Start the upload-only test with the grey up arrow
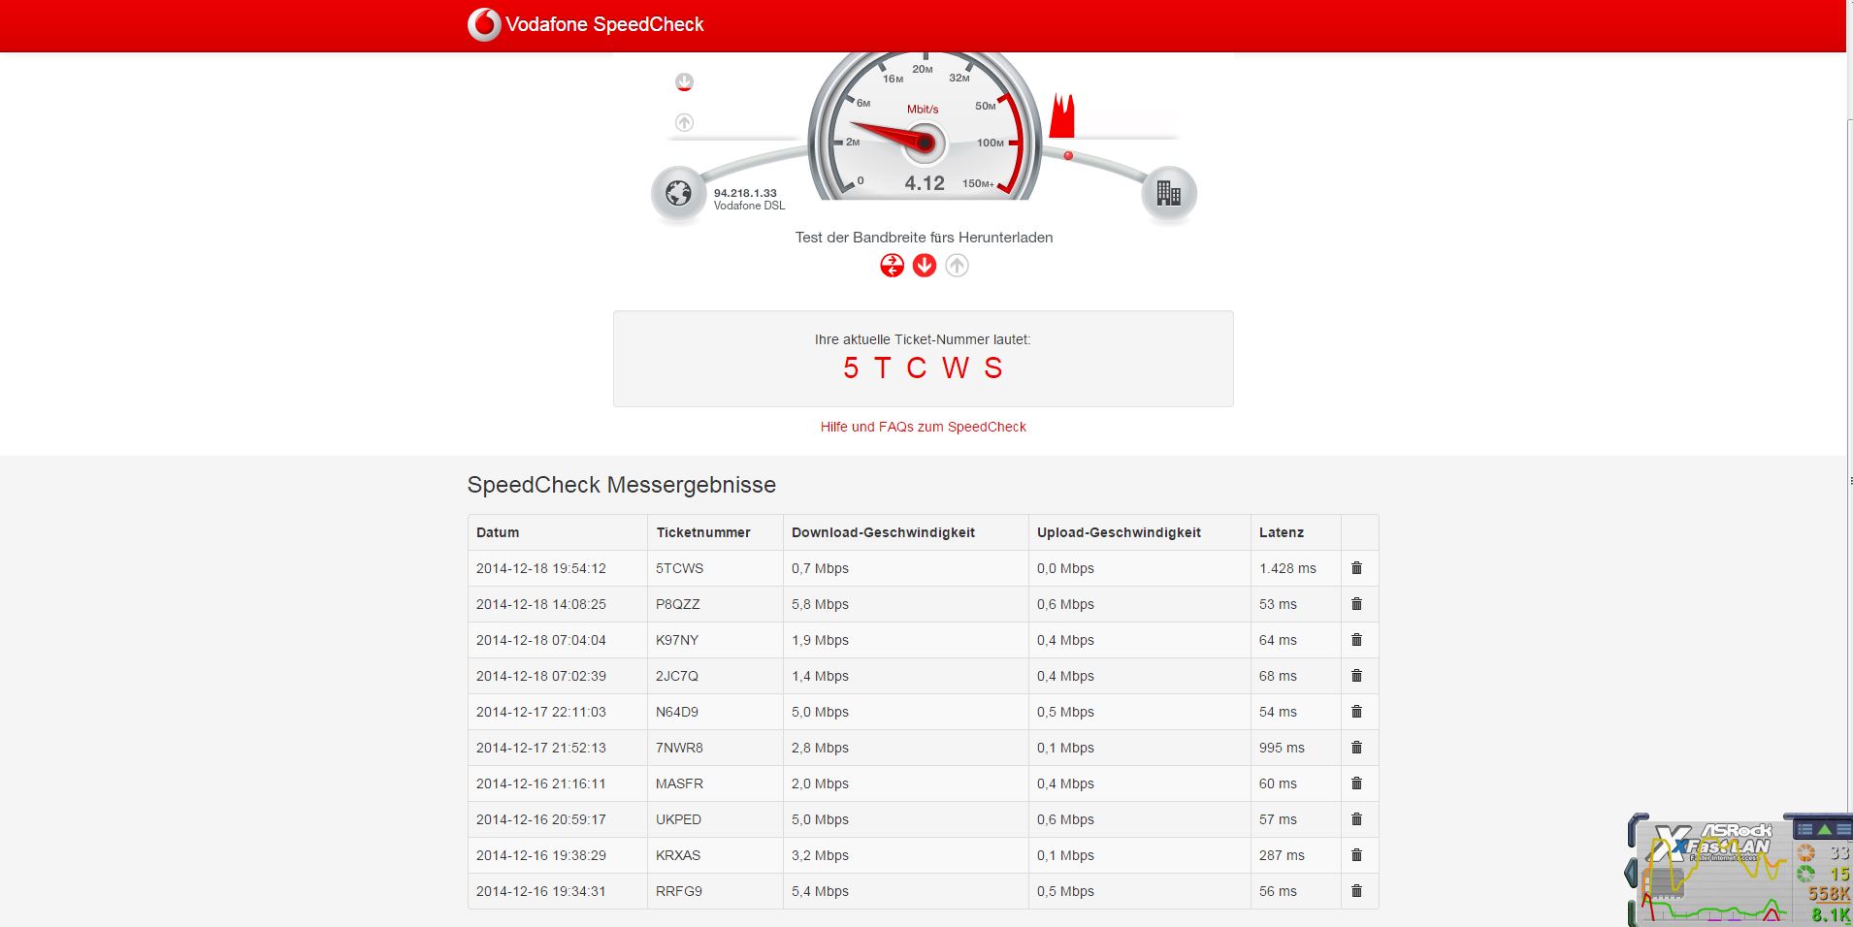Viewport: 1853px width, 927px height. (957, 266)
